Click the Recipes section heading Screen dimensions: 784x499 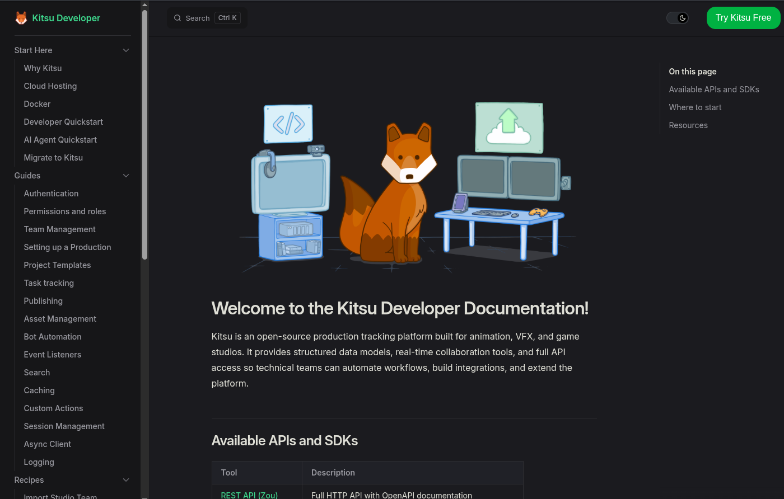(x=29, y=480)
